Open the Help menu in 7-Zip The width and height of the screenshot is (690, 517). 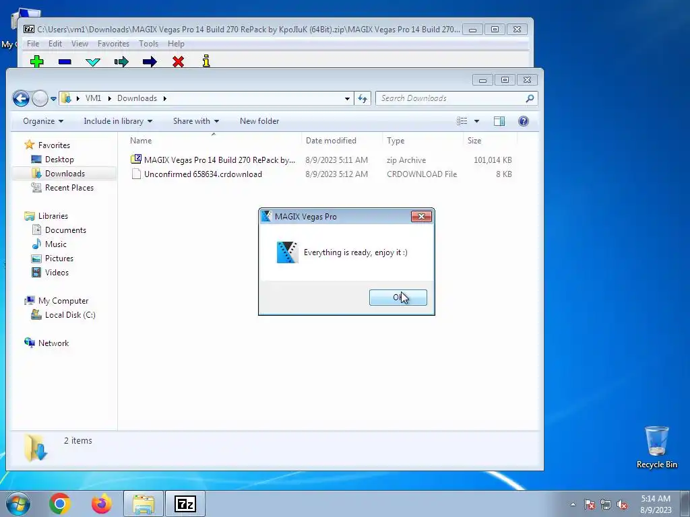176,44
